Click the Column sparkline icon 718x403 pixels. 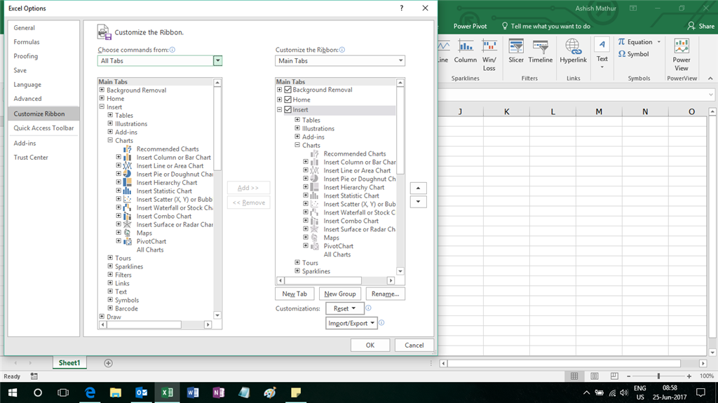pos(466,51)
